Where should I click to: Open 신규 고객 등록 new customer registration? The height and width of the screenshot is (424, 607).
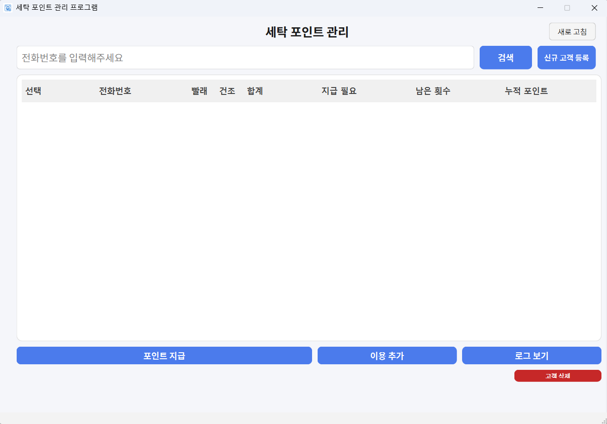point(567,58)
